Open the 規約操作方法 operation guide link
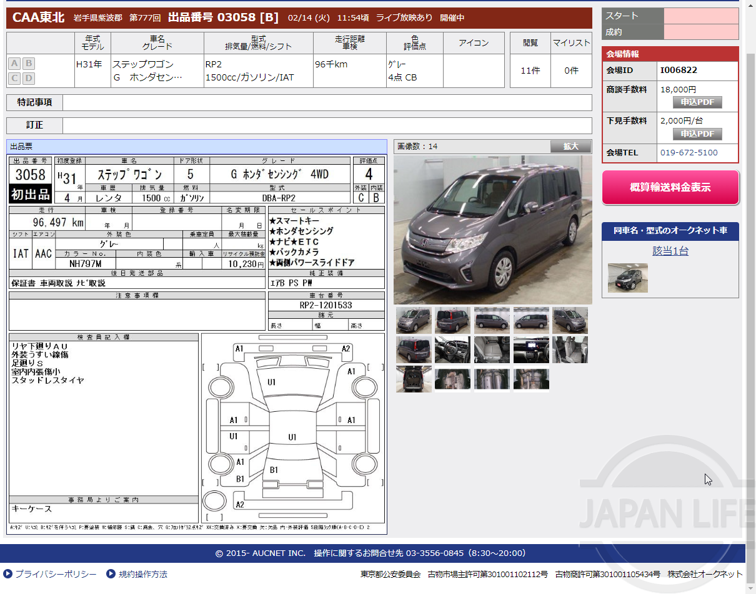756x594 pixels. click(x=142, y=574)
